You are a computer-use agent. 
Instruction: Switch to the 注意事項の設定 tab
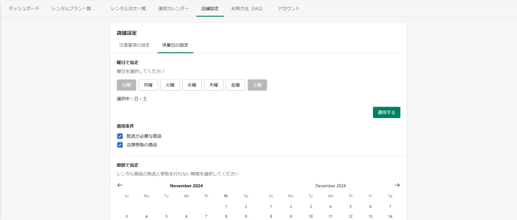134,45
